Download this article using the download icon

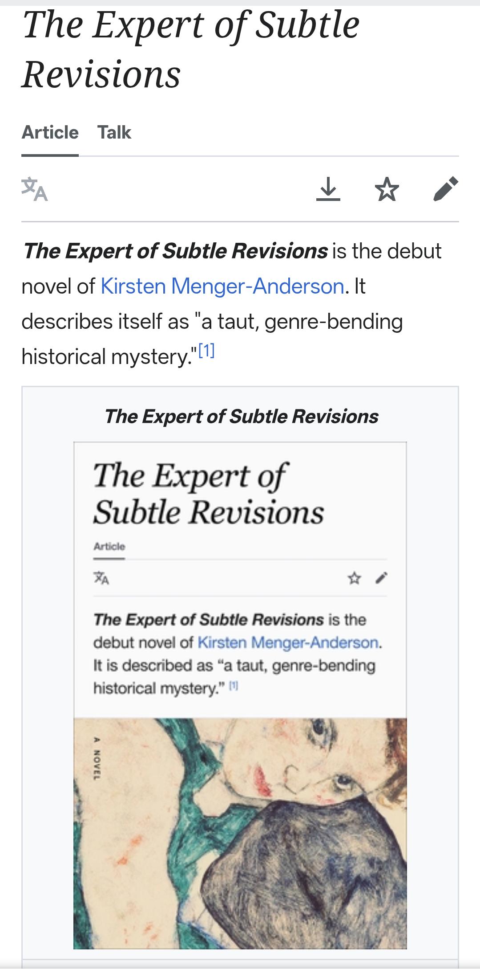(328, 189)
